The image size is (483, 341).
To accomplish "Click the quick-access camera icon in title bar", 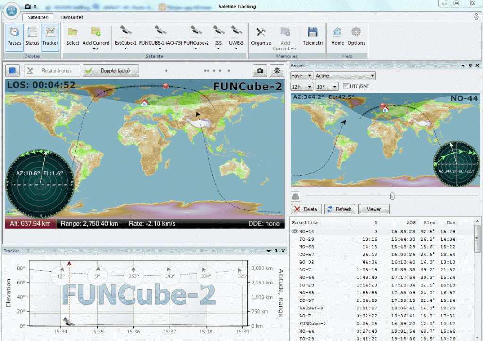I will [28, 6].
